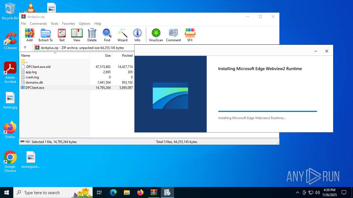The image size is (353, 198).
Task: Run the Test archive tool
Action: tap(62, 35)
